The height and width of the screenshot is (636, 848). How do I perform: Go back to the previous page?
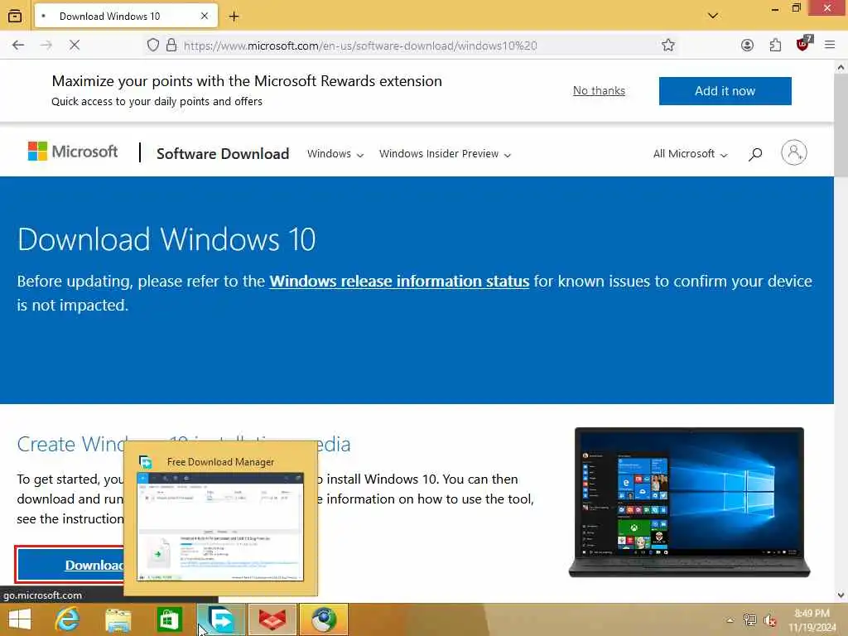(18, 45)
